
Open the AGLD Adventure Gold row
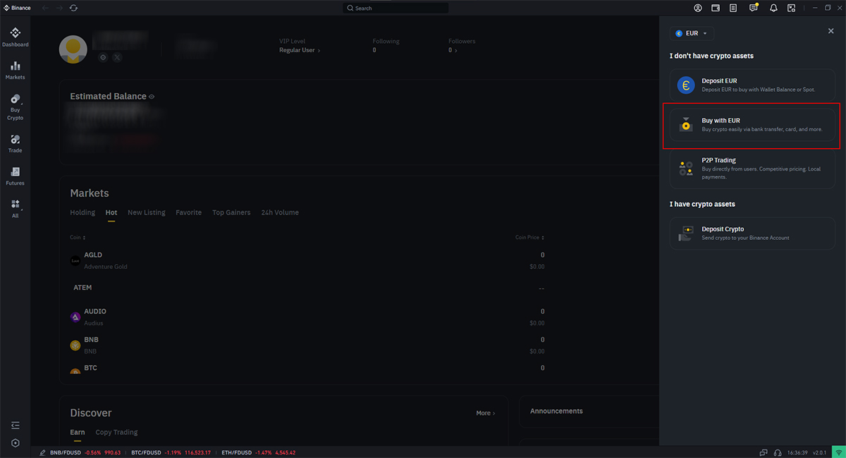coord(307,260)
